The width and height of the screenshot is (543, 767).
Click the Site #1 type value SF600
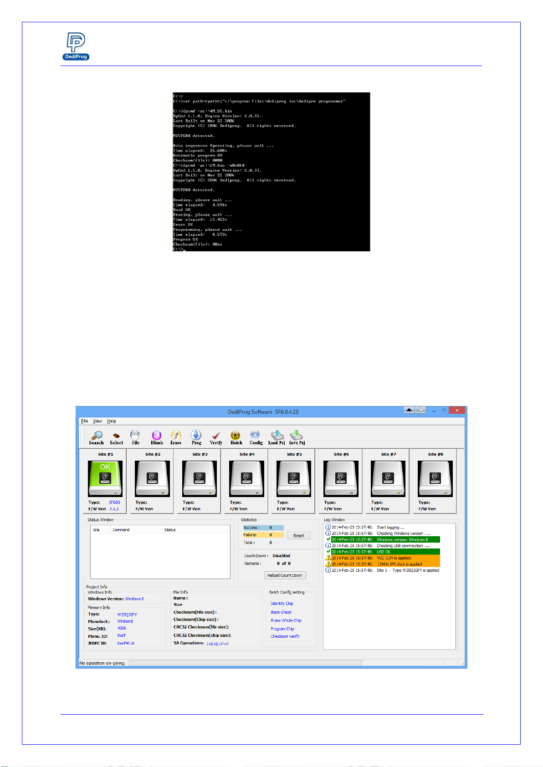[114, 503]
